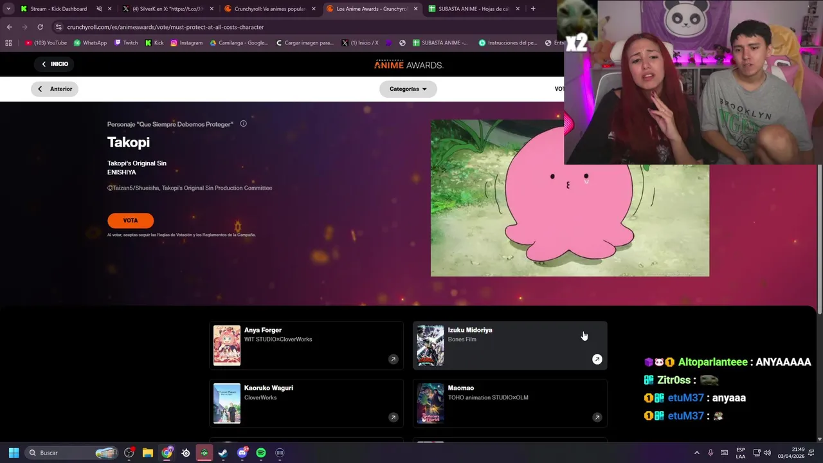
Task: Show hidden system tray icons
Action: point(696,453)
